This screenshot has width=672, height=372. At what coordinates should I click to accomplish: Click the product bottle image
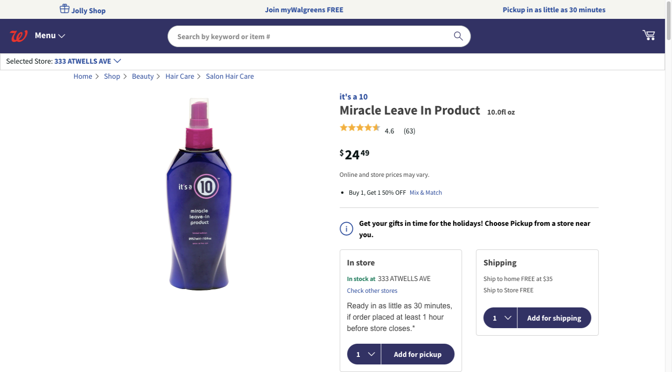[199, 193]
